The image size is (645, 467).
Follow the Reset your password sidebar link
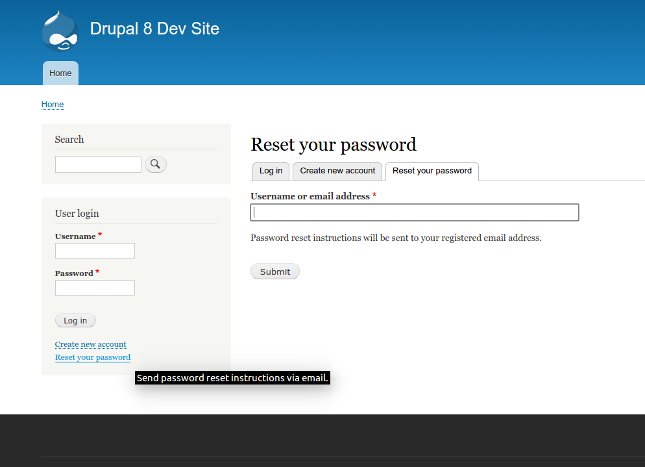coord(92,357)
